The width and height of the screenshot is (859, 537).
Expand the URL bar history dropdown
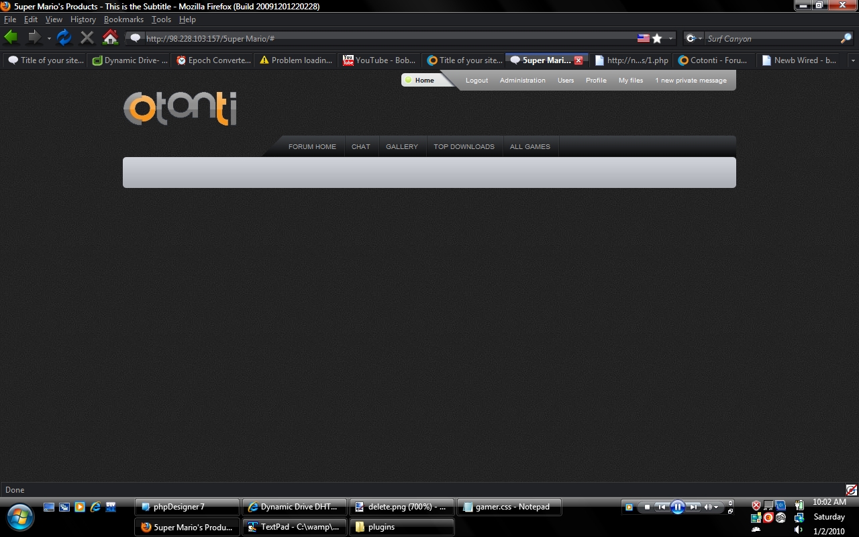tap(670, 38)
